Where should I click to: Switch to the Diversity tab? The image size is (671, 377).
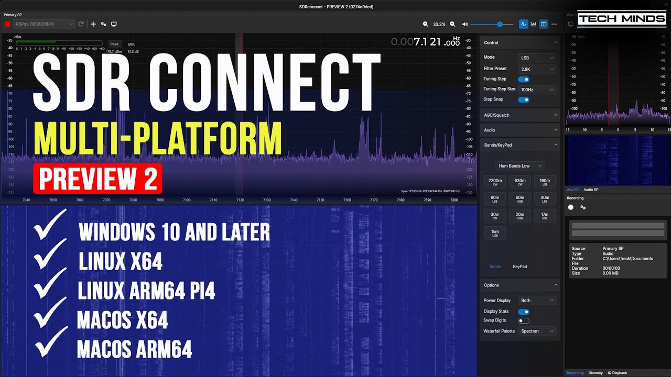pos(596,373)
